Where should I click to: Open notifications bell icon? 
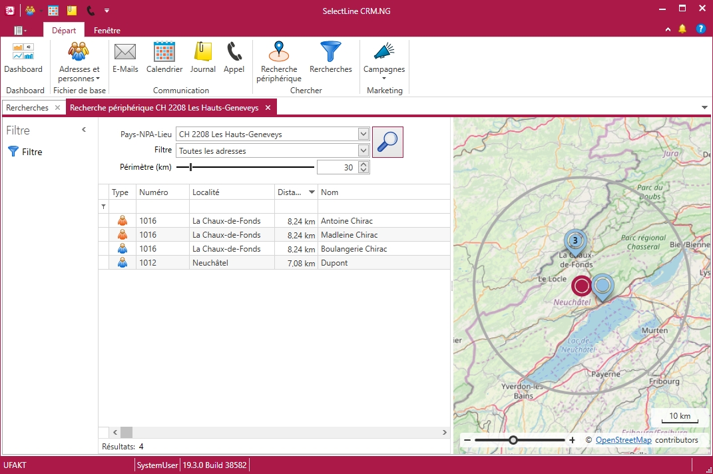[x=682, y=29]
